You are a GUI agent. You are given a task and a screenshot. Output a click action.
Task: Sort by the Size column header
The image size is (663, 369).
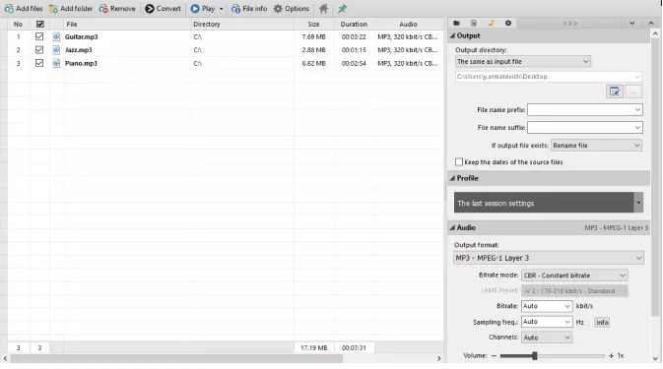coord(313,24)
